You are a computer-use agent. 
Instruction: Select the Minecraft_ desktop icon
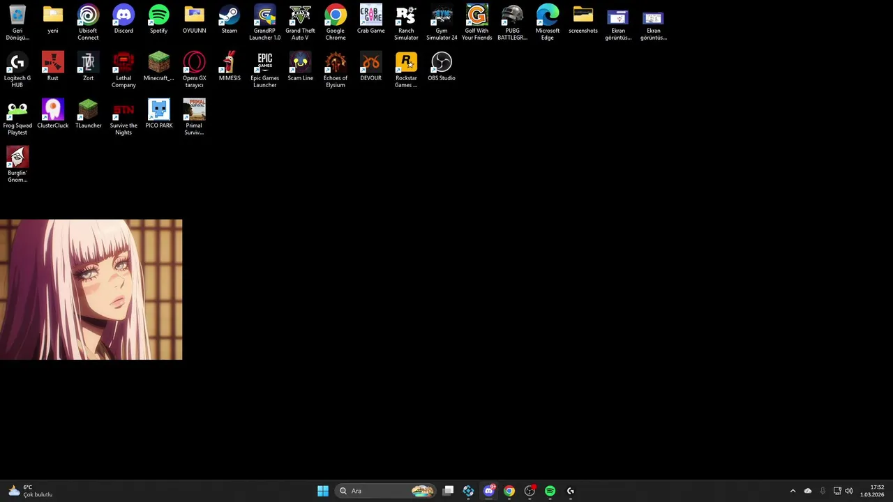tap(158, 67)
